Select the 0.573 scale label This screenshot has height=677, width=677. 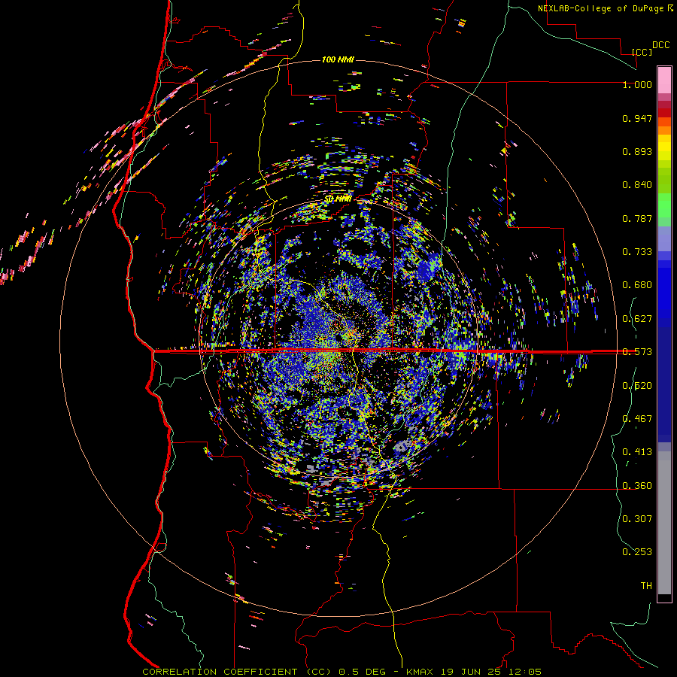[637, 352]
